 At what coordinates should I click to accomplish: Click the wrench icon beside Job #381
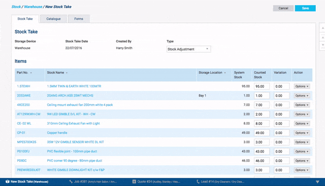point(71,181)
